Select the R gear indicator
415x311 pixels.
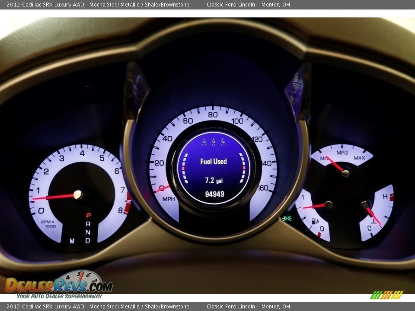[88, 224]
